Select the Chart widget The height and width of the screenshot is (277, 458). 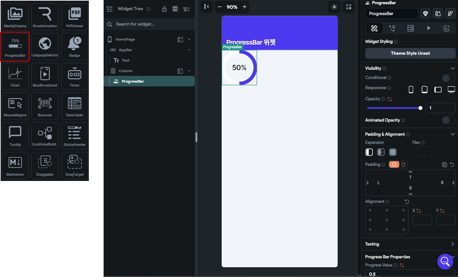point(15,76)
